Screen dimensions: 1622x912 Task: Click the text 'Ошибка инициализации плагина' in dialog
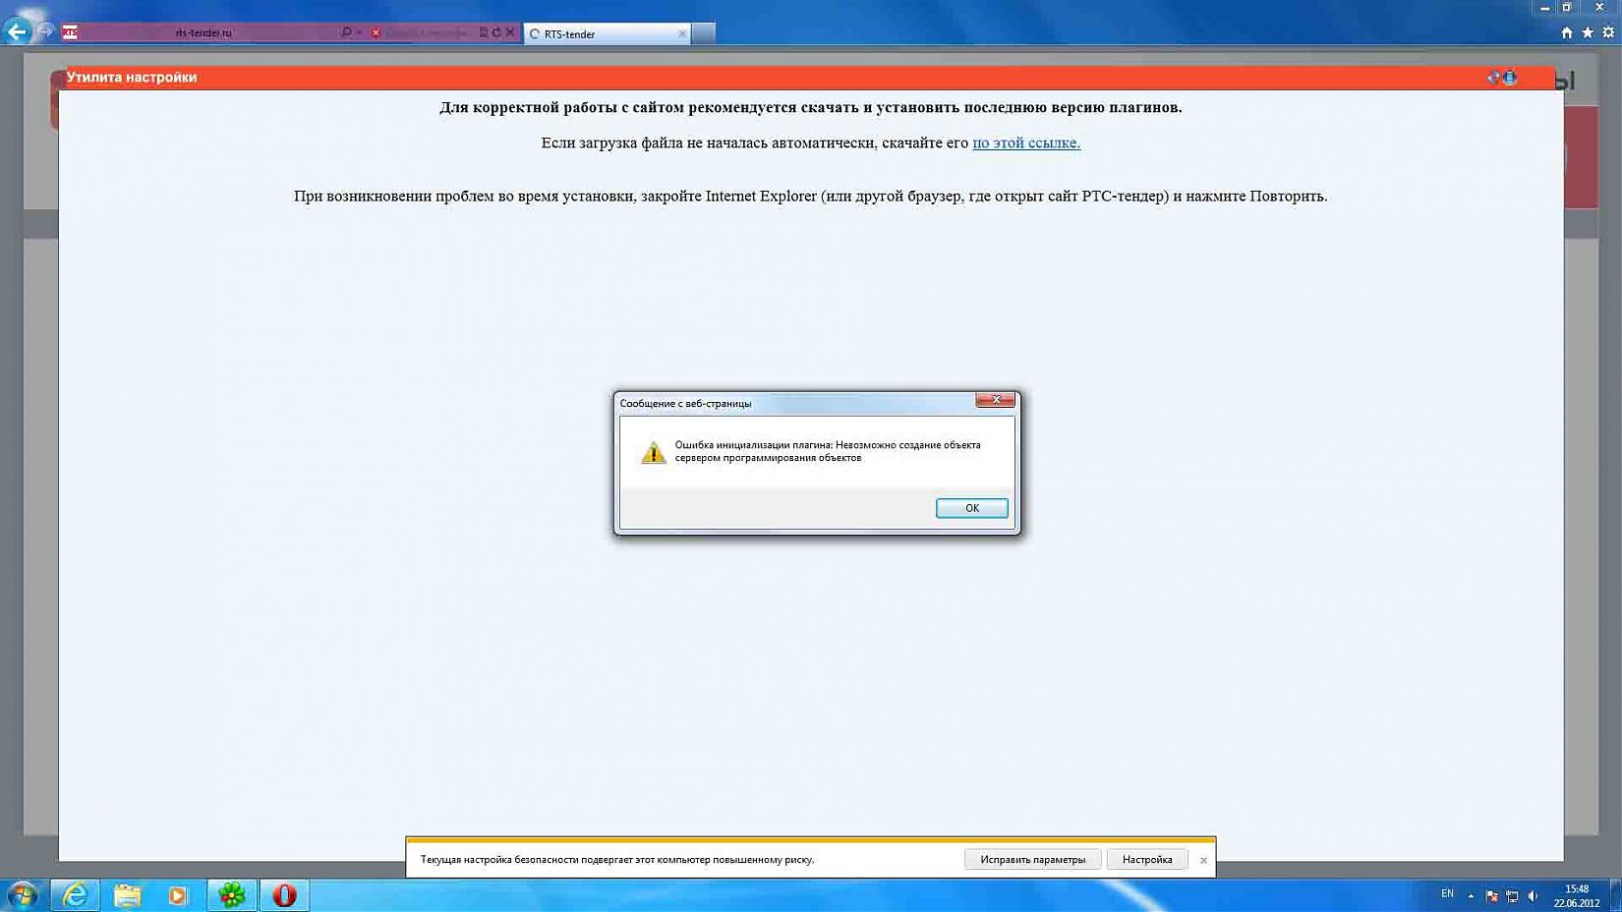[753, 445]
